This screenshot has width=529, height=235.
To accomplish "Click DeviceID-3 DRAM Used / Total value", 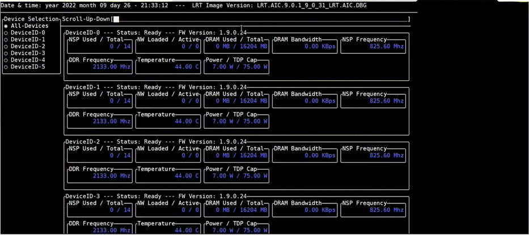I will click(242, 210).
